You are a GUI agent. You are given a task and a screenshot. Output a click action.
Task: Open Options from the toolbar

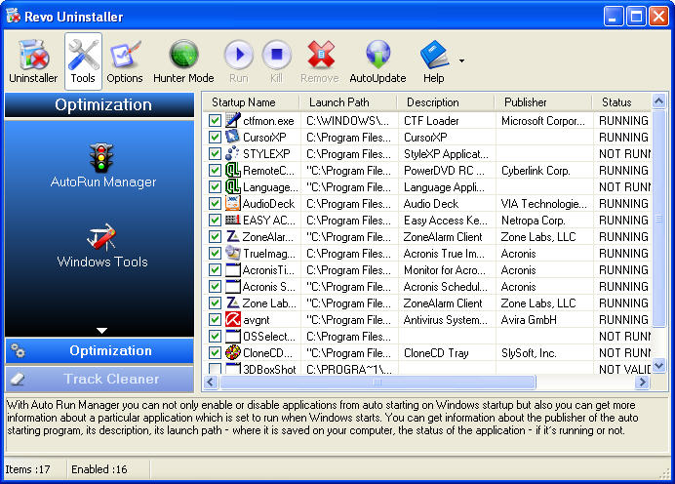(x=125, y=60)
